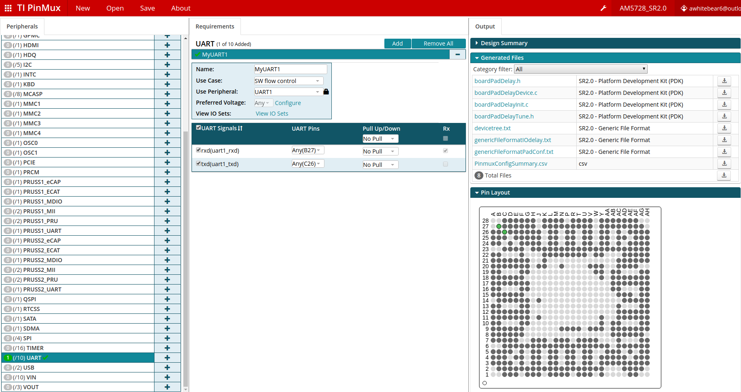Open the Use Peripheral UART1 dropdown
The width and height of the screenshot is (741, 392).
pyautogui.click(x=289, y=92)
